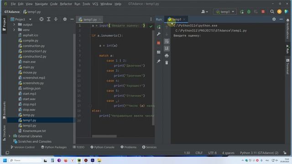The image size is (292, 164).
Task: Open the VCS menu
Action: pos(95,4)
